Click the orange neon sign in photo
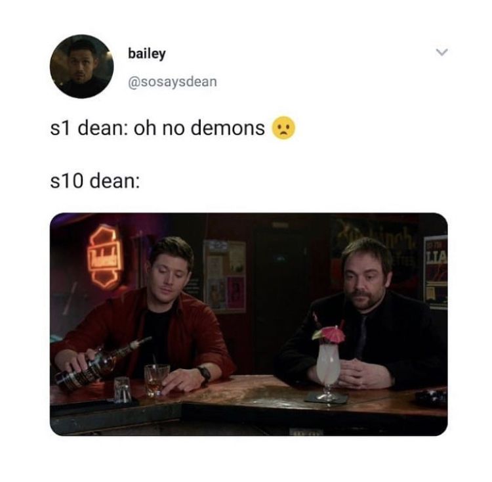This screenshot has height=482, width=492. coord(105,256)
